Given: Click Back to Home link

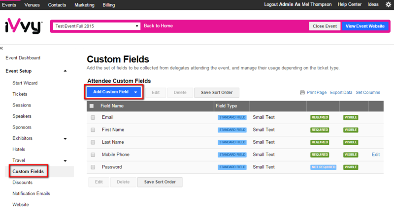Looking at the screenshot, I should (158, 26).
